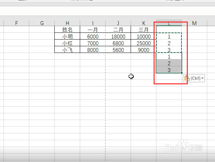Select column I header
215x162 pixels.
93,23
